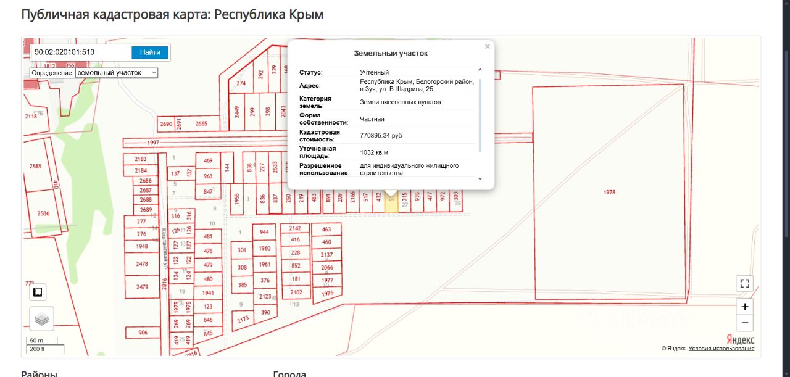Viewport: 790px width, 377px height.
Task: Select parcel 385
Action: [242, 285]
